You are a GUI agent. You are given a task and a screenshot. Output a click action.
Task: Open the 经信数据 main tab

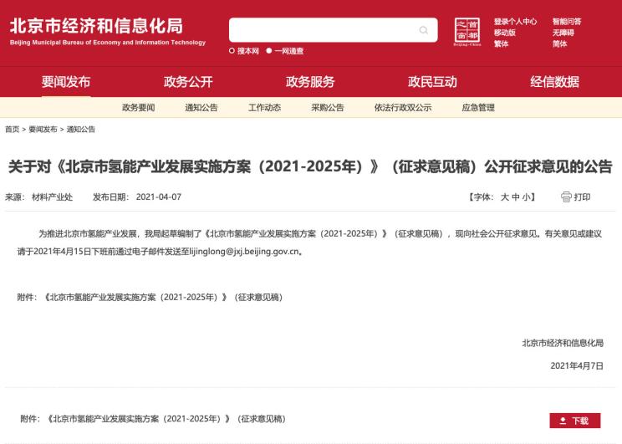tap(554, 81)
